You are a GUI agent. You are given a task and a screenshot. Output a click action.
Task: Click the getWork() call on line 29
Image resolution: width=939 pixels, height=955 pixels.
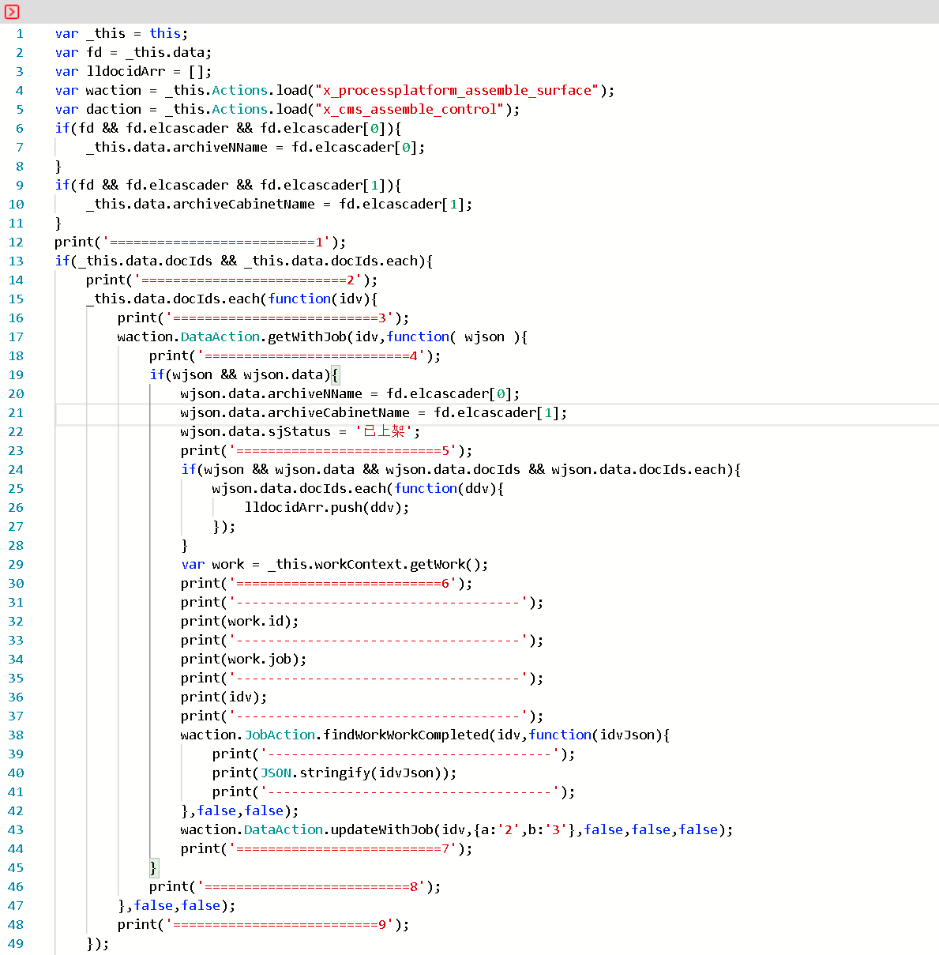click(445, 564)
